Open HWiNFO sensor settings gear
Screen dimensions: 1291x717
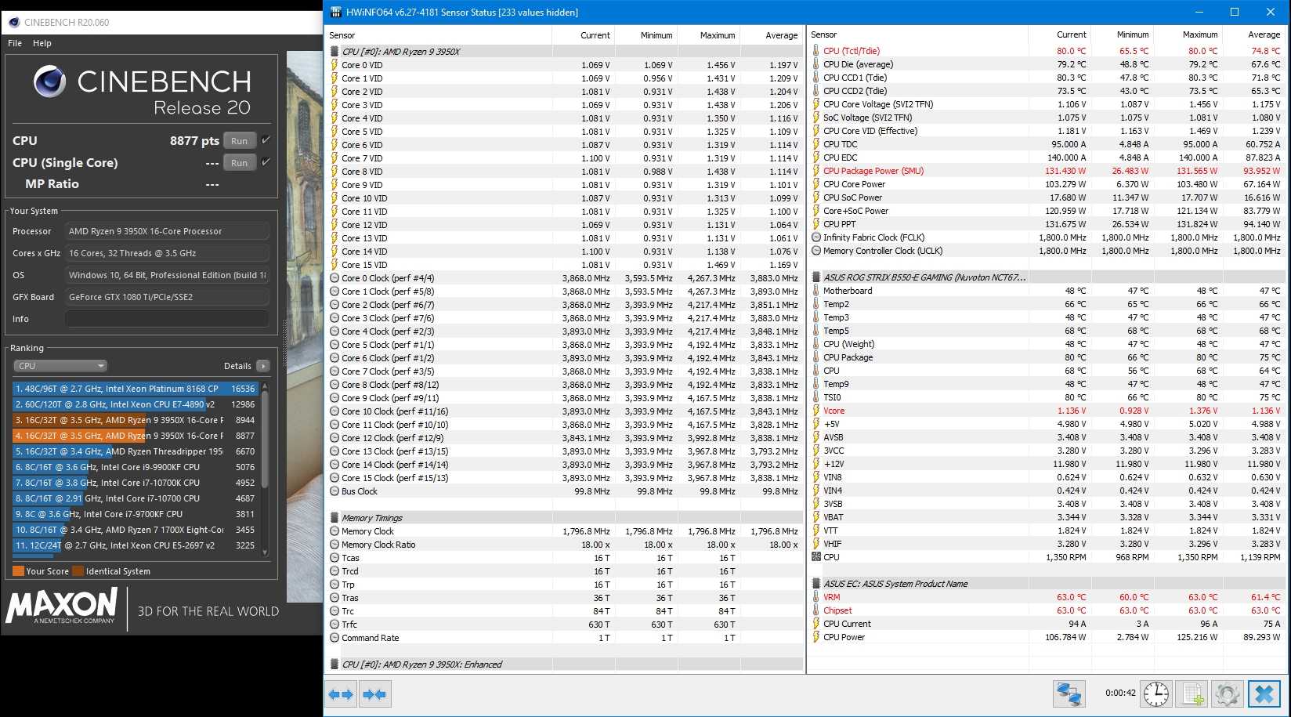click(1227, 694)
